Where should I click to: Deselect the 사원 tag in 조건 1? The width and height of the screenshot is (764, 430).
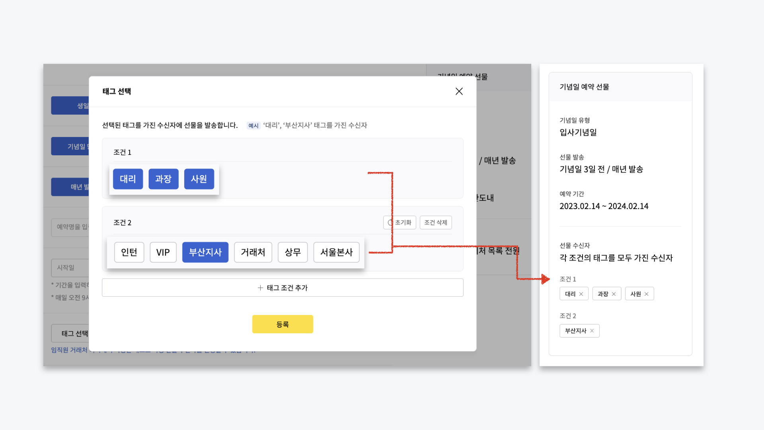pyautogui.click(x=199, y=179)
